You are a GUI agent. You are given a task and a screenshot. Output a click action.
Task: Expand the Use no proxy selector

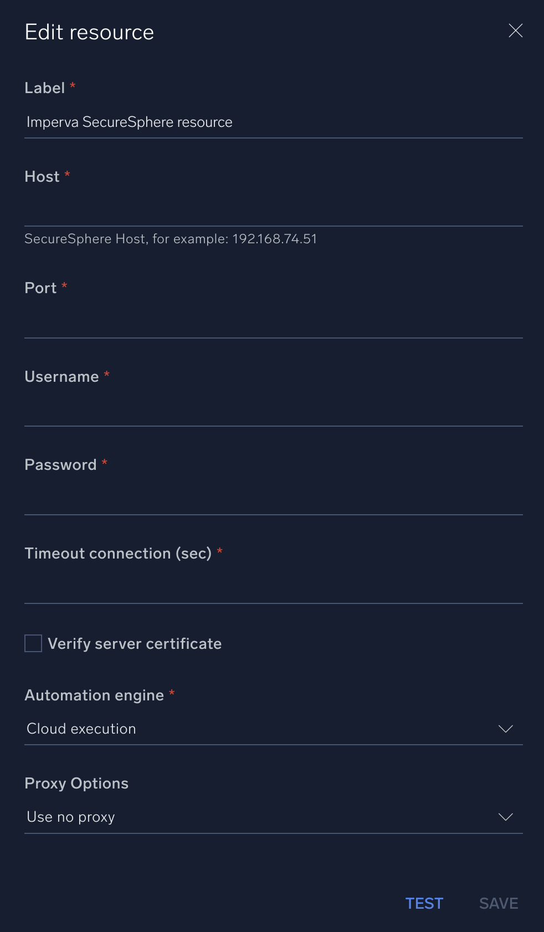point(274,817)
